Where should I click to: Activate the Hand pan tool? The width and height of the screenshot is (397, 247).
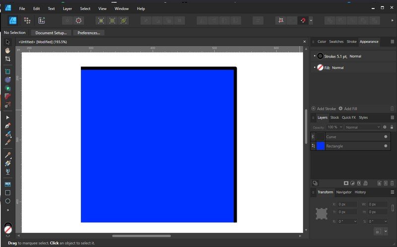[7, 51]
